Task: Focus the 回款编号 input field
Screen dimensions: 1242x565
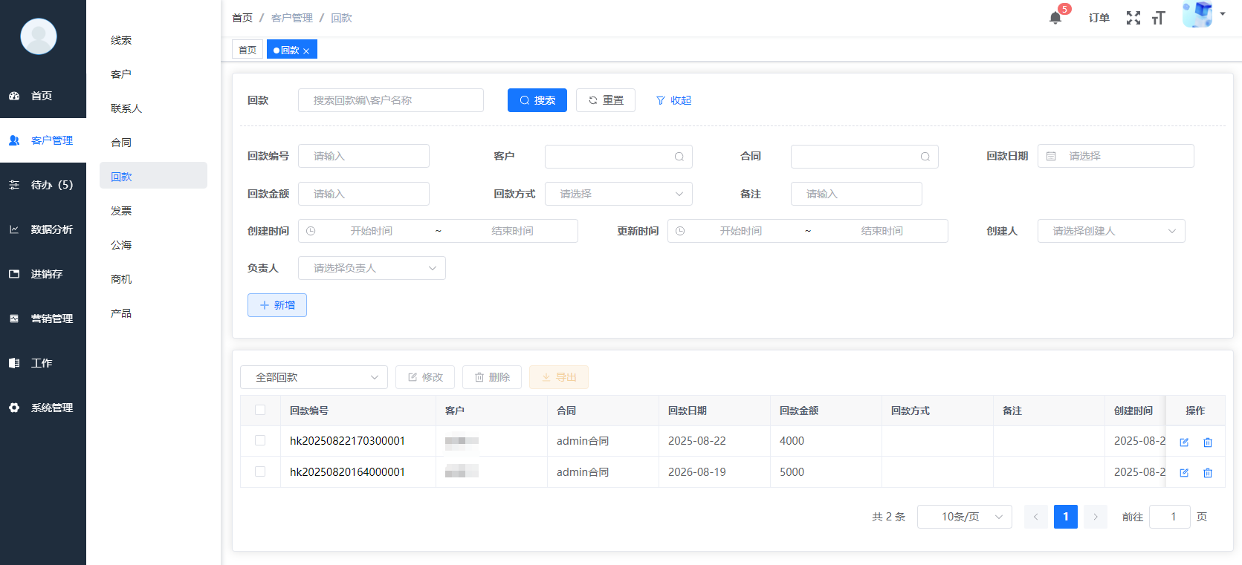Action: point(363,156)
